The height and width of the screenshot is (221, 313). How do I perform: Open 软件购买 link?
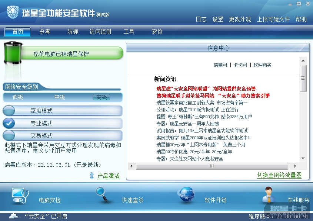[x=262, y=65]
